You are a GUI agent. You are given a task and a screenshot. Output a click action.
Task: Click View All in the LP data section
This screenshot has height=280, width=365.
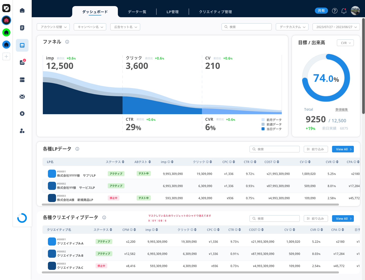pos(343,149)
